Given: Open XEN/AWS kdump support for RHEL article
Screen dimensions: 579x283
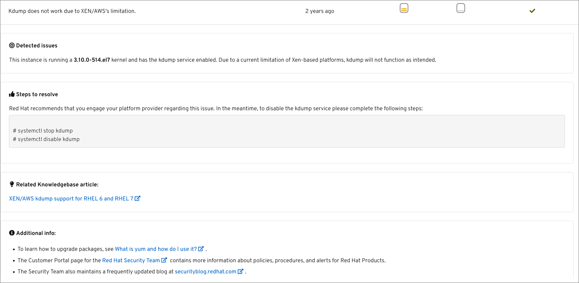Looking at the screenshot, I should pyautogui.click(x=71, y=199).
